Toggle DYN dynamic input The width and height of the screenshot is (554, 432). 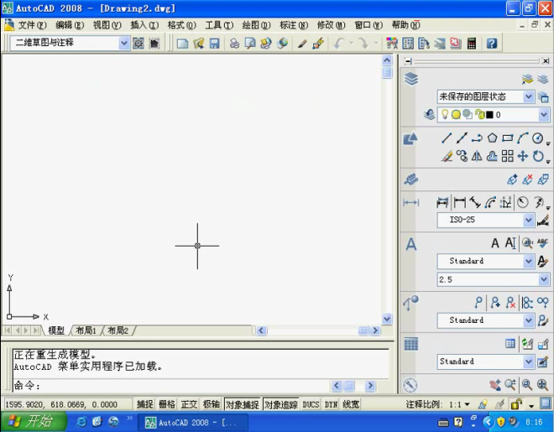[331, 404]
